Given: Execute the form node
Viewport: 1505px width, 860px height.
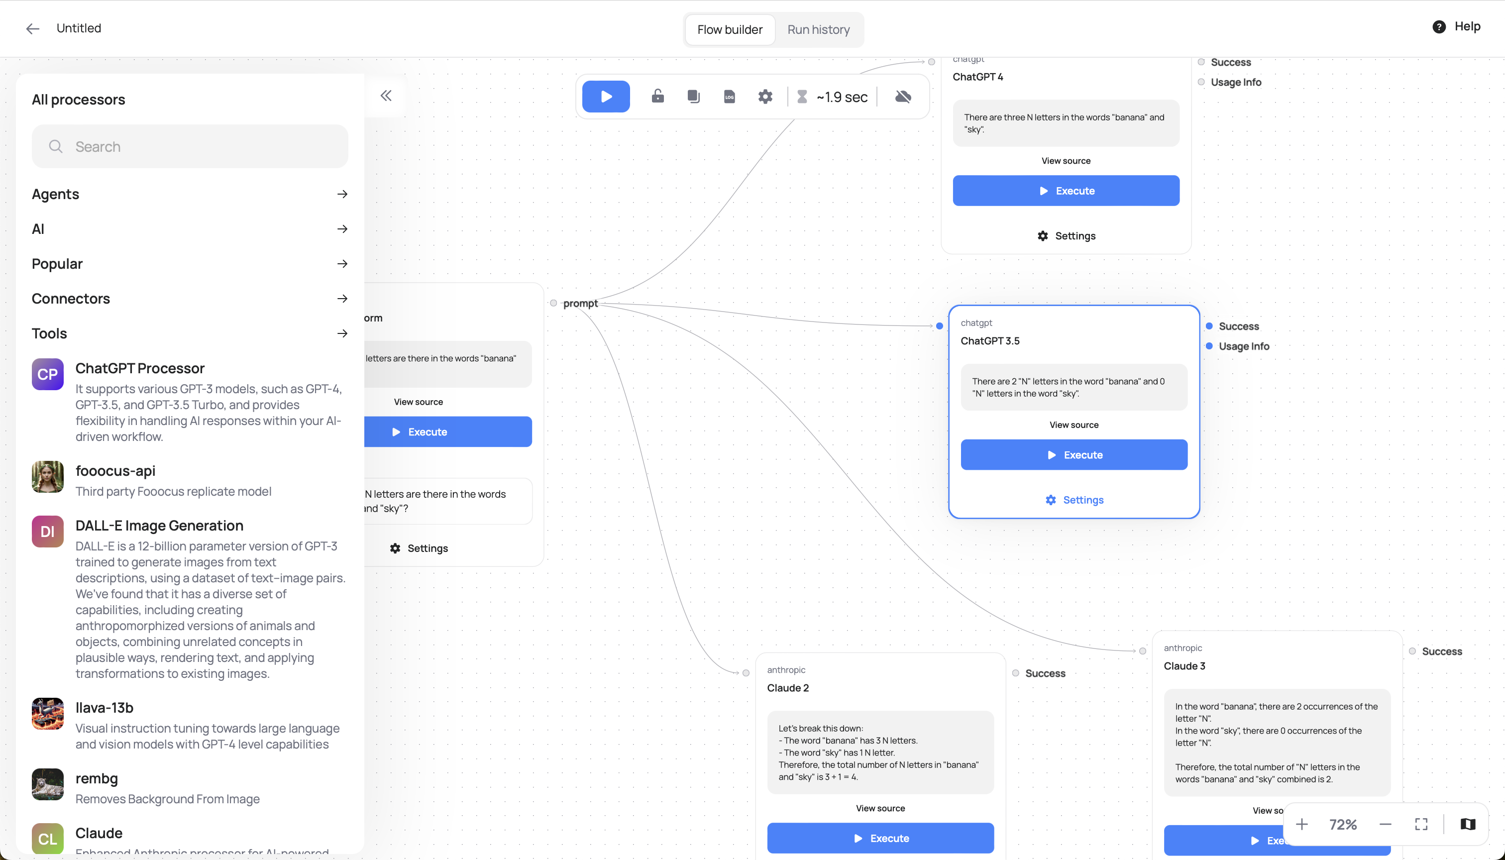Looking at the screenshot, I should (x=448, y=432).
